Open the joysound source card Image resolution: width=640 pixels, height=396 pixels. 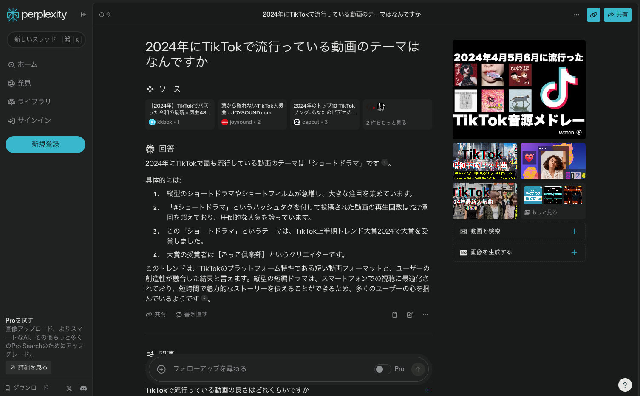pos(252,114)
